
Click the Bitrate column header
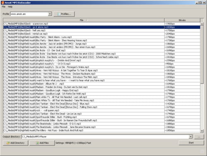click(x=182, y=20)
